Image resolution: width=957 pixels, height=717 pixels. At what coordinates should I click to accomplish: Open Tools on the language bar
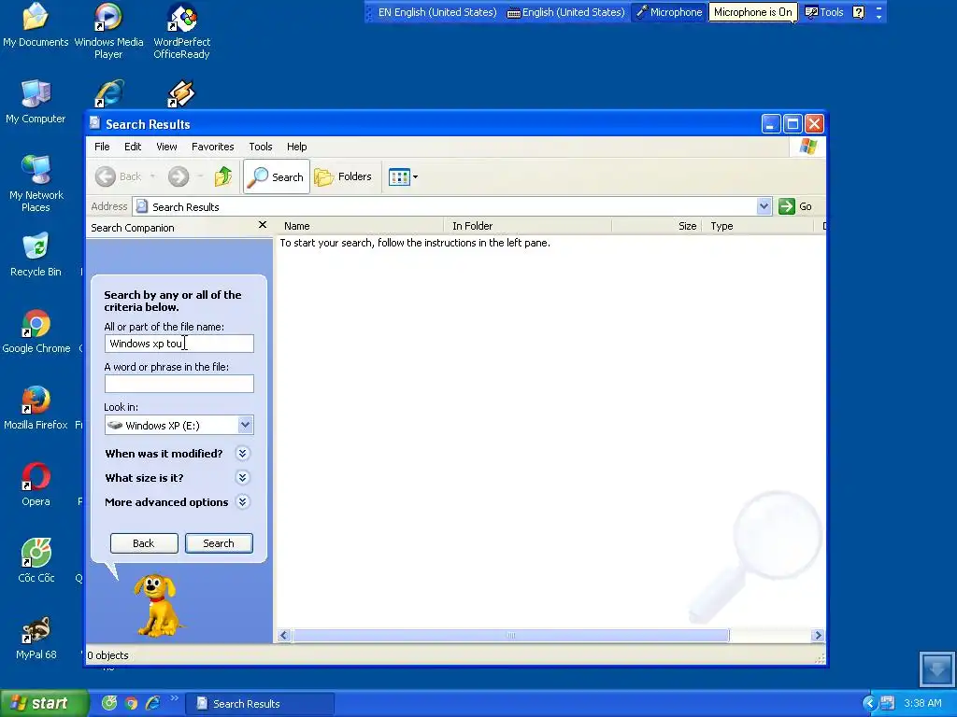[824, 12]
